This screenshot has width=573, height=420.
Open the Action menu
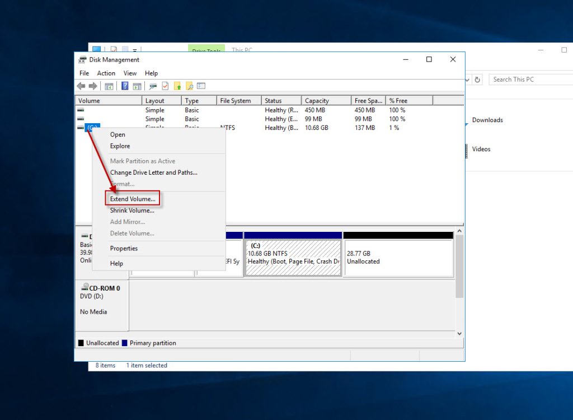coord(106,73)
